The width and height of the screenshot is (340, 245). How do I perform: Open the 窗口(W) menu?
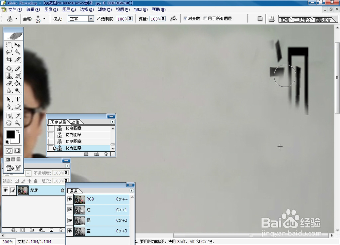[141, 10]
